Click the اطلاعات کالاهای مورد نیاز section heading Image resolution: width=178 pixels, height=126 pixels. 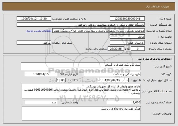pyautogui.click(x=155, y=59)
